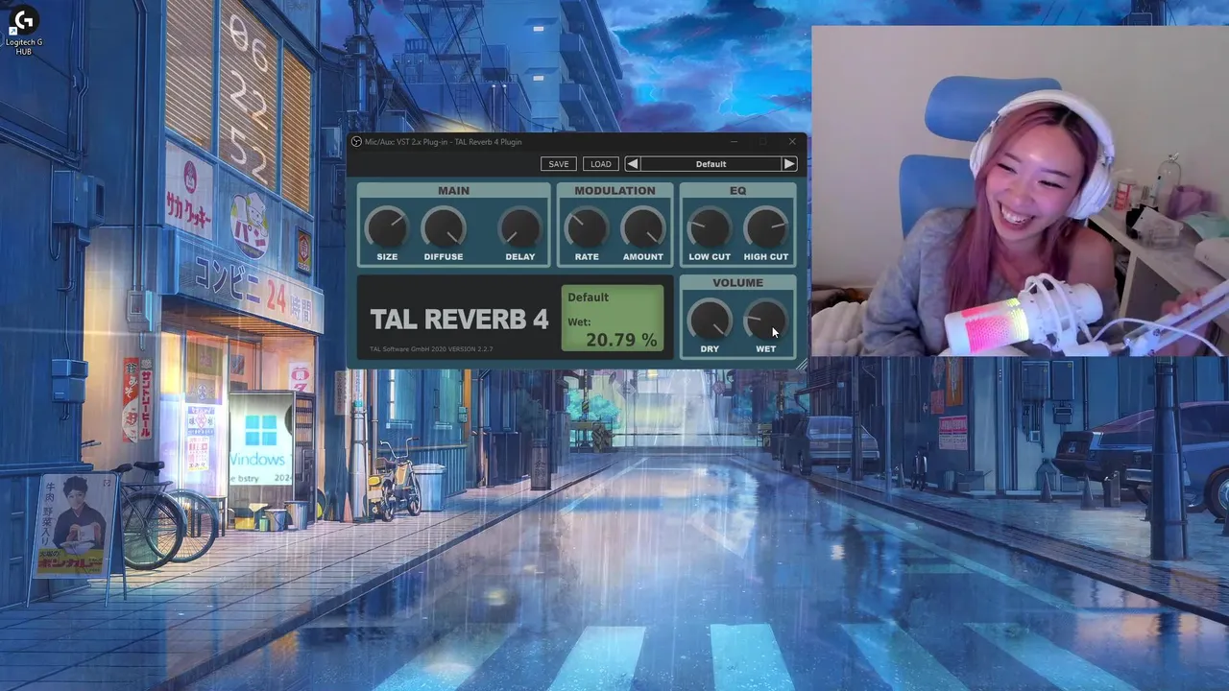This screenshot has width=1229, height=691.
Task: Click the OBS icon in plugin title bar
Action: point(356,142)
